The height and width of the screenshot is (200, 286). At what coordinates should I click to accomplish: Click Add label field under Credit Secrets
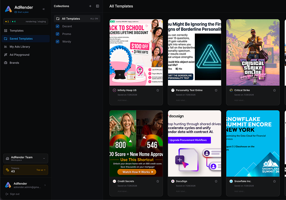click(x=123, y=191)
